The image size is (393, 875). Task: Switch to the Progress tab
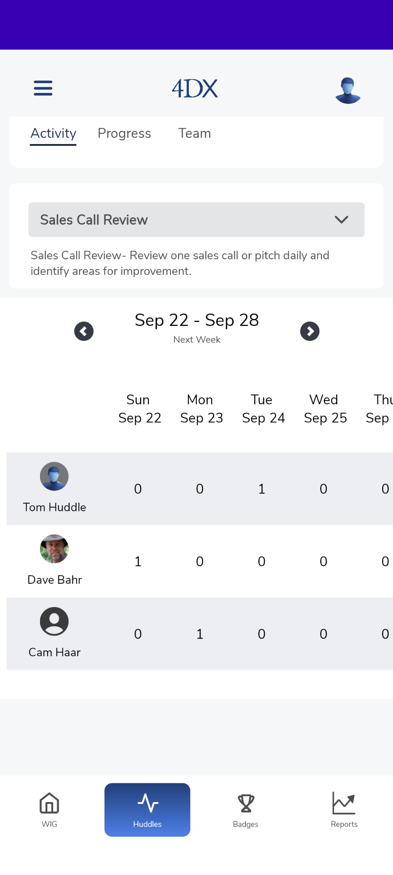click(124, 134)
